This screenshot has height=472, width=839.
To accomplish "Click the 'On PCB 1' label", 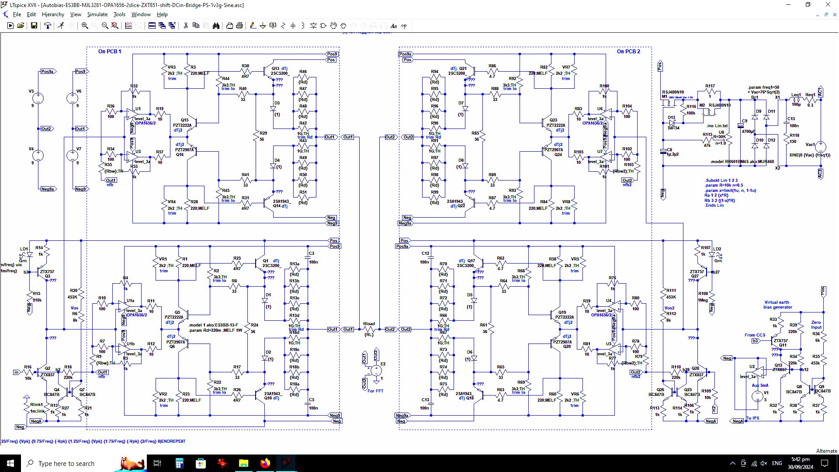I will (x=110, y=52).
